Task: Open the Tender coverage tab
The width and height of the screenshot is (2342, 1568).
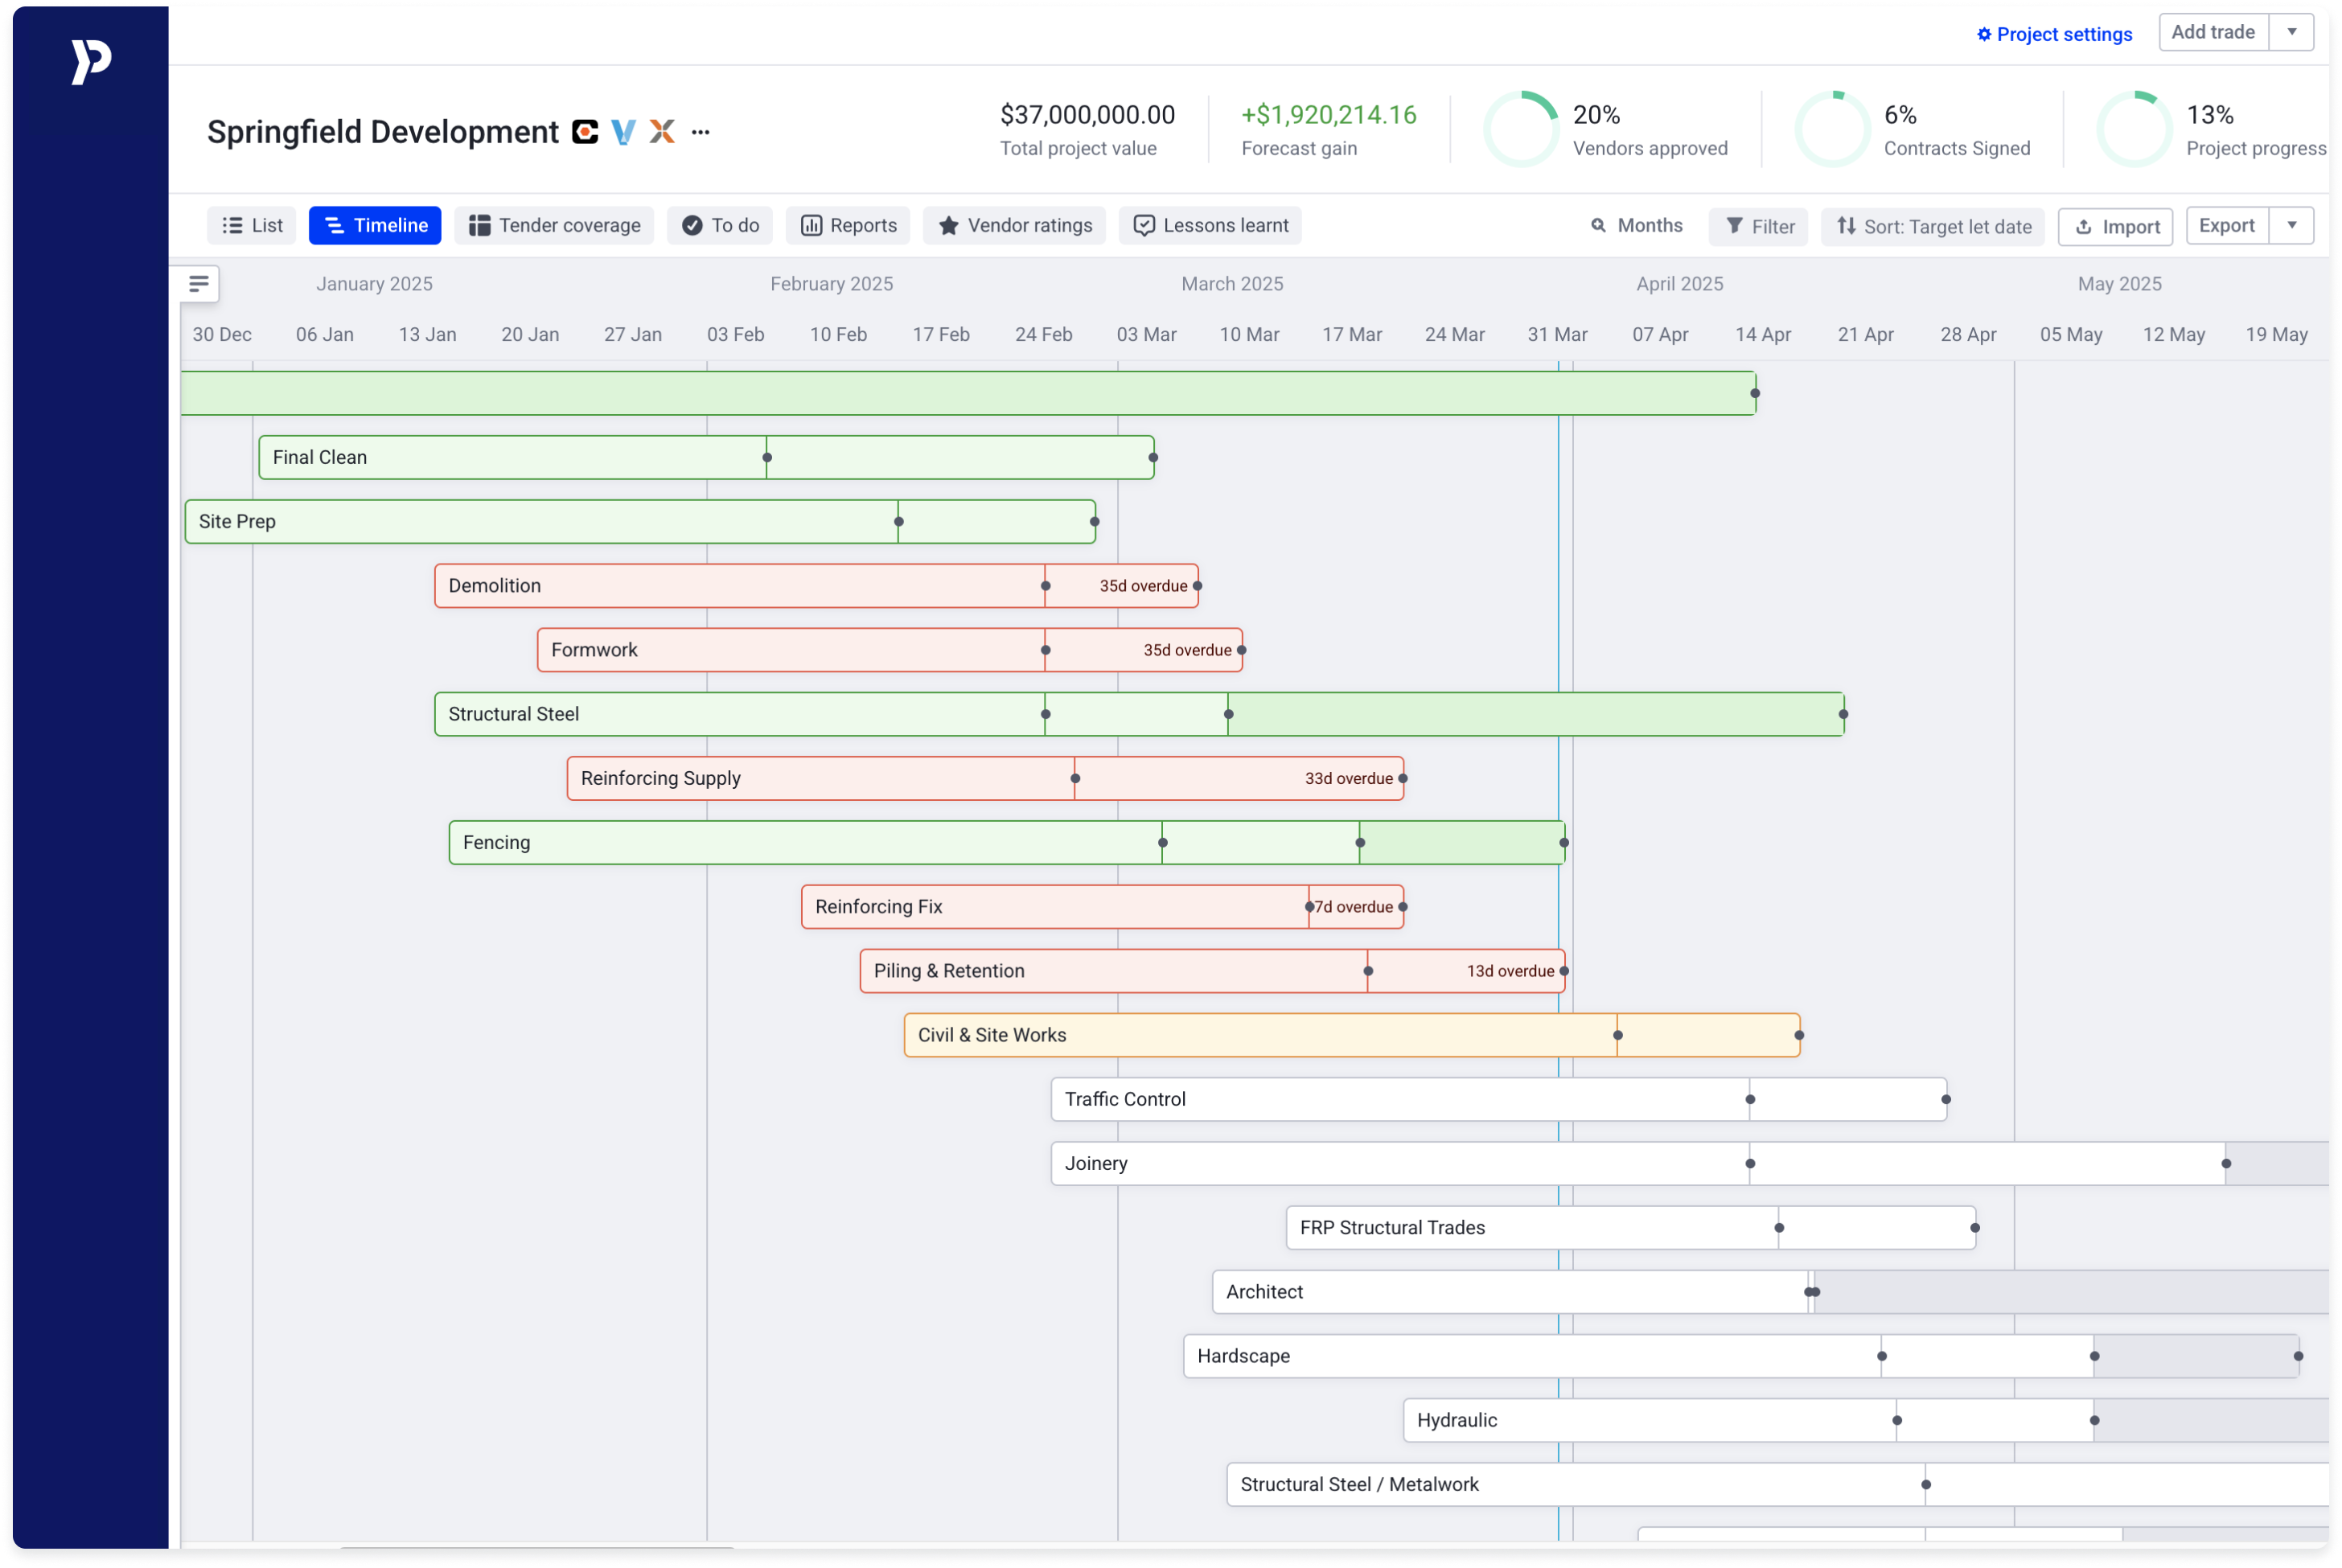Action: point(554,226)
